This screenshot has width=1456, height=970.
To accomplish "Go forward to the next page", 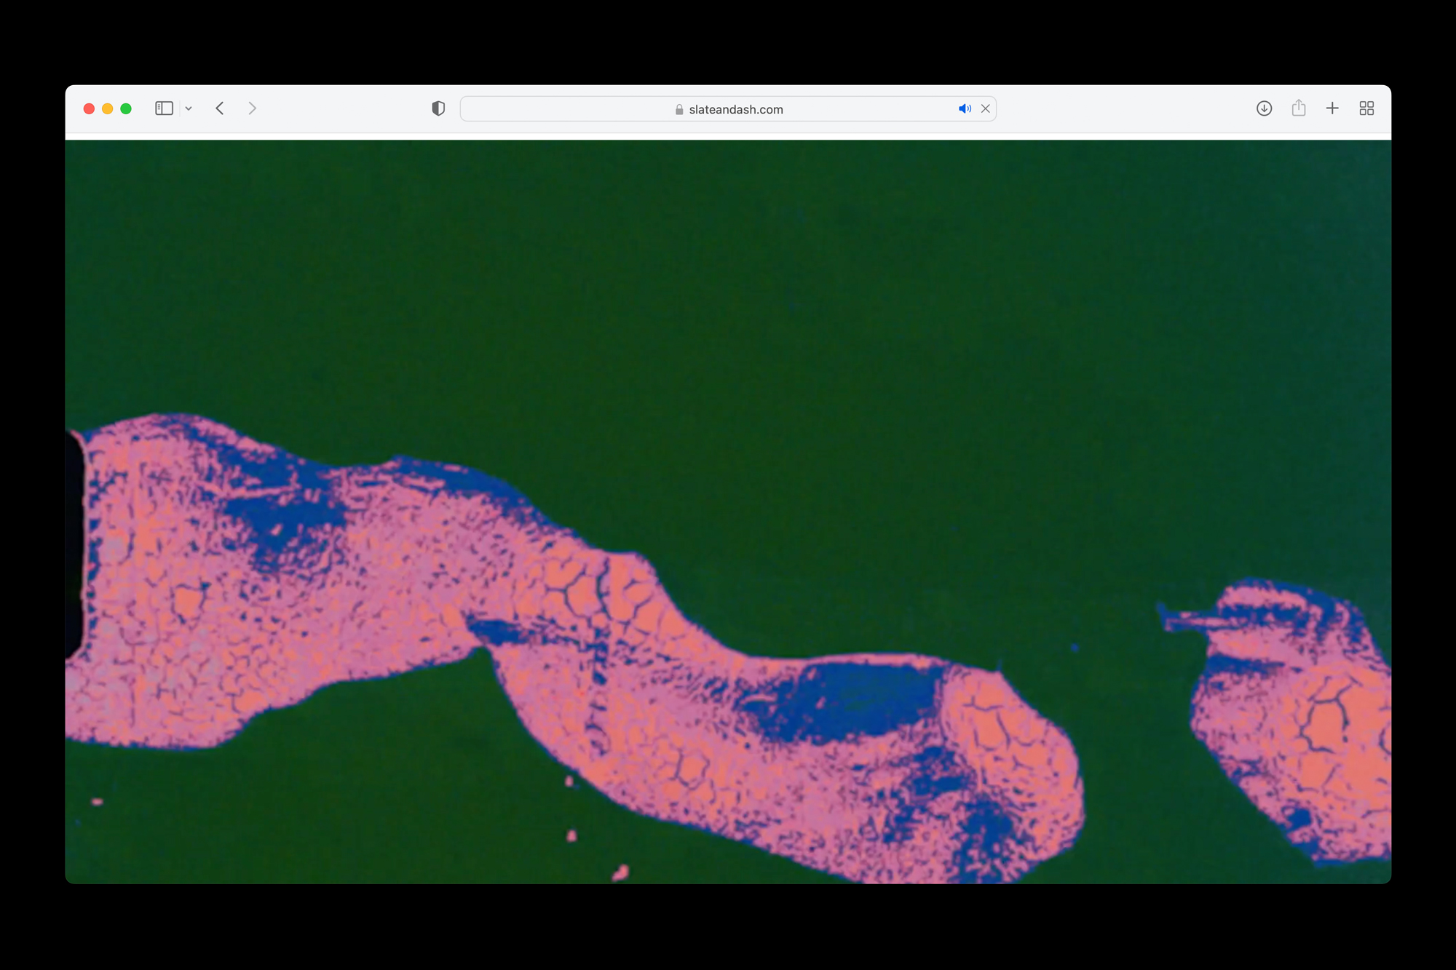I will 252,108.
